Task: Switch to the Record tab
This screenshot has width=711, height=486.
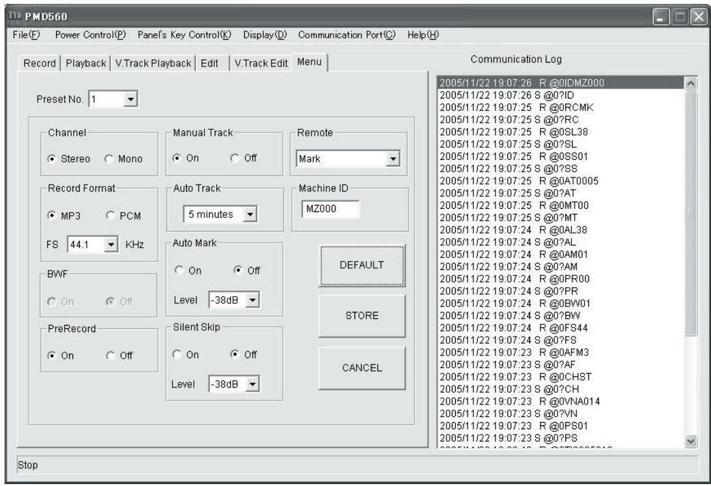Action: click(x=39, y=63)
